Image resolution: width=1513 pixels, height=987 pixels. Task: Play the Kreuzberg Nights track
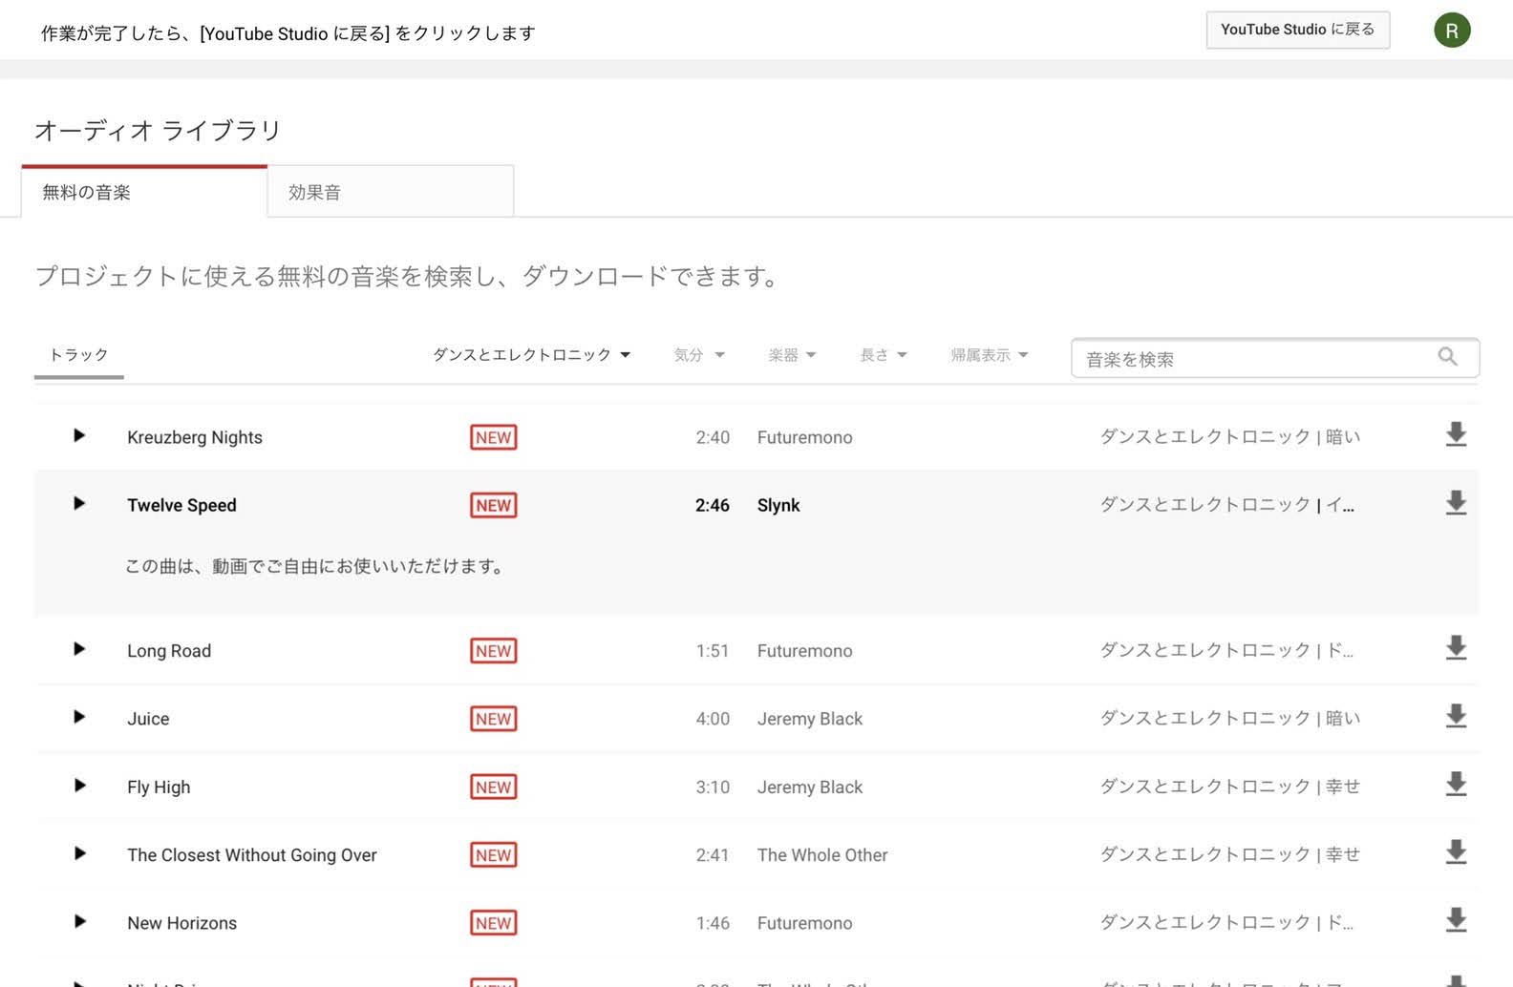(x=79, y=436)
